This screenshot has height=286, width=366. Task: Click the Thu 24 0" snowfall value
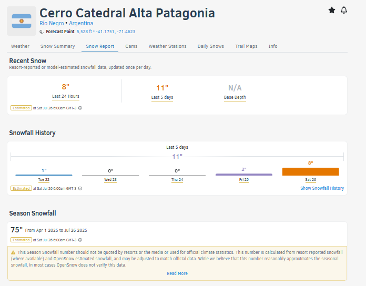click(x=177, y=171)
